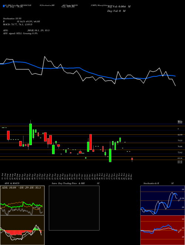Click the empty intraday trading price panel
The height and width of the screenshot is (245, 185).
(74, 208)
